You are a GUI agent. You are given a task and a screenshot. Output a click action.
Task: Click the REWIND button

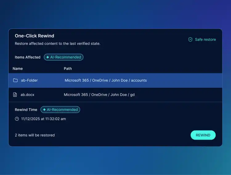pyautogui.click(x=203, y=135)
